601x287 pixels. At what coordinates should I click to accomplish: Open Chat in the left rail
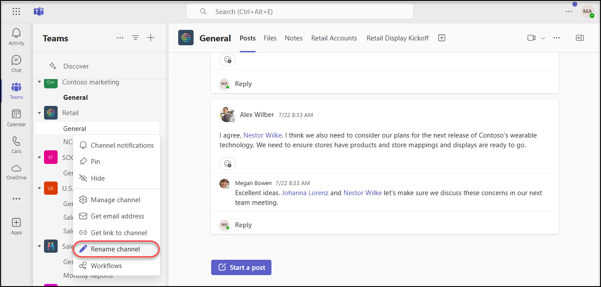click(16, 61)
